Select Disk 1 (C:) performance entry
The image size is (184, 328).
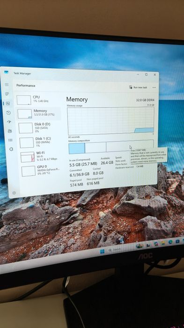pos(40,142)
